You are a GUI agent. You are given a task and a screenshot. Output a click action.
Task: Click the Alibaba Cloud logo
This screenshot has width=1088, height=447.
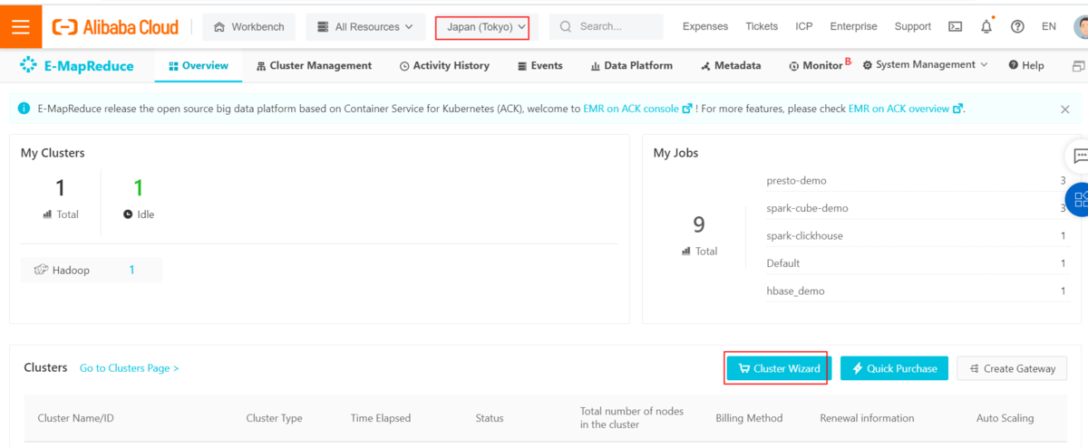[115, 27]
